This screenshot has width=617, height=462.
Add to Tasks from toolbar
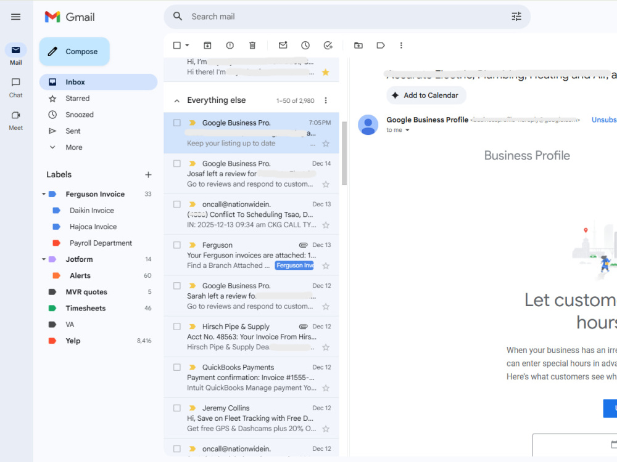coord(328,46)
